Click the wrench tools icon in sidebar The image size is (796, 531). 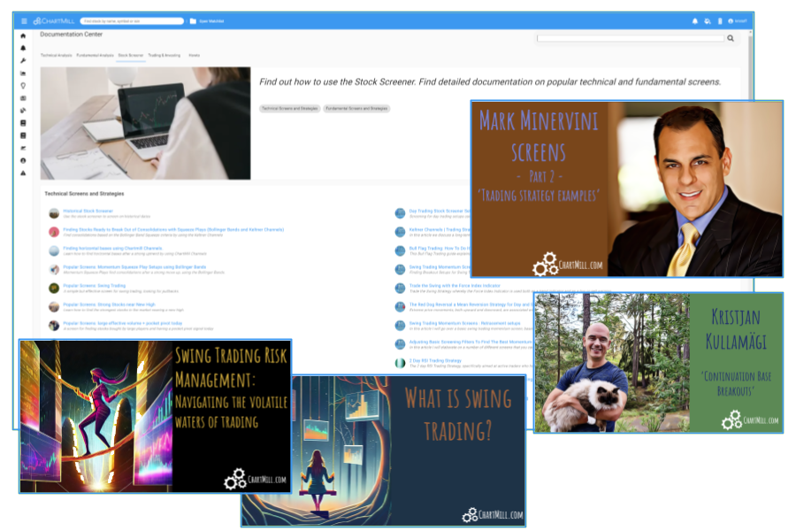[23, 60]
